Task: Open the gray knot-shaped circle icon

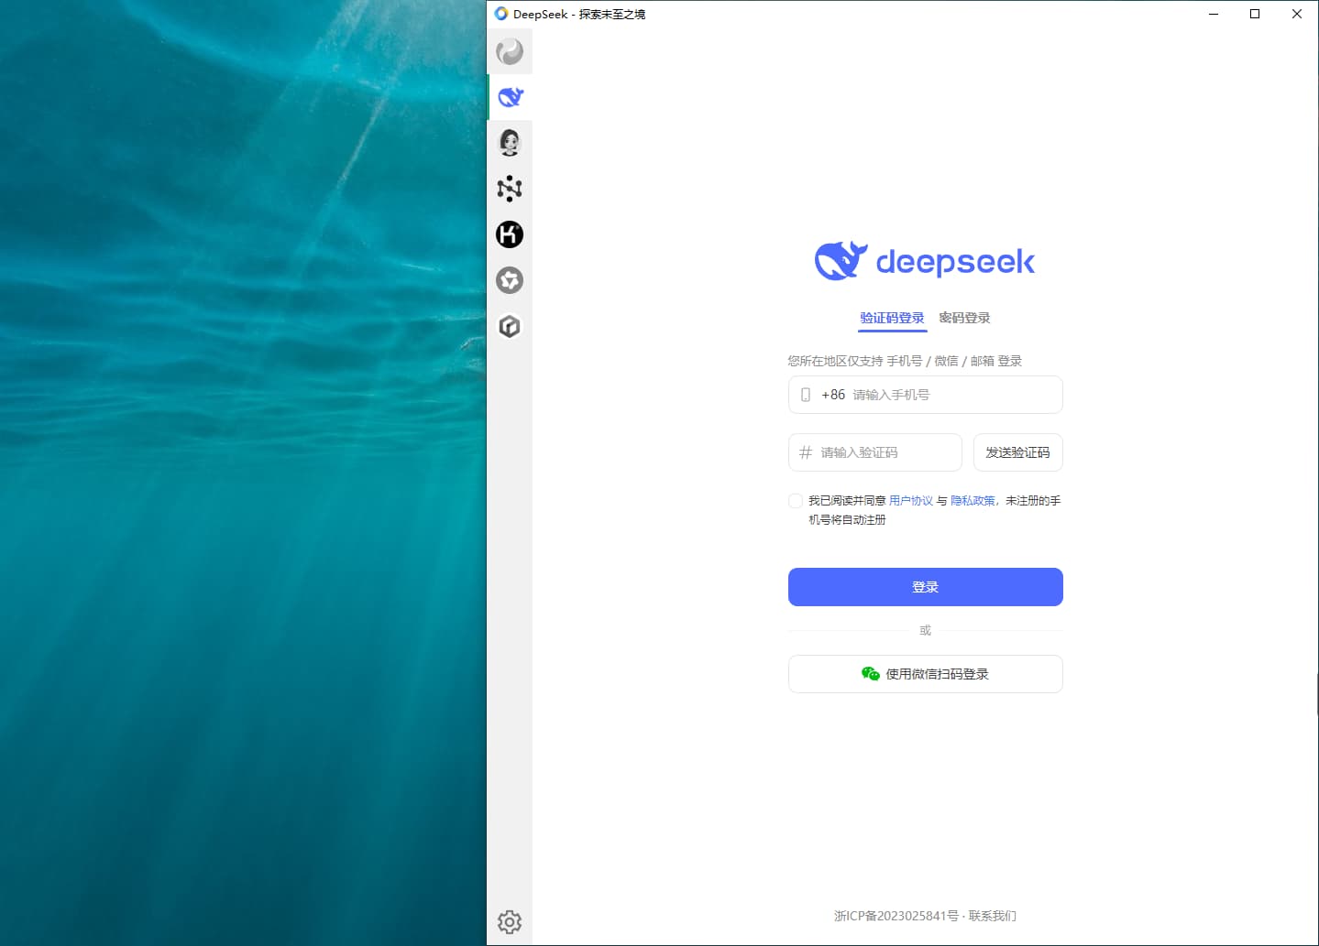Action: 510,280
